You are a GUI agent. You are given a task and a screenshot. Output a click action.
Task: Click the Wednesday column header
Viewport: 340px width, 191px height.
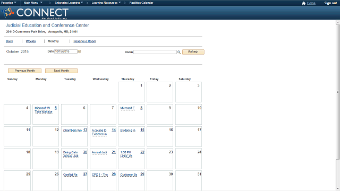(x=100, y=79)
